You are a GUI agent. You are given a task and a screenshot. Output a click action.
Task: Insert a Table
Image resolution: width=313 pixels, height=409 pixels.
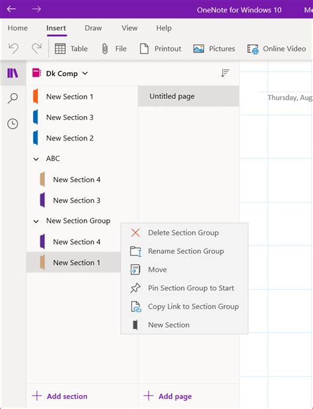coord(71,49)
